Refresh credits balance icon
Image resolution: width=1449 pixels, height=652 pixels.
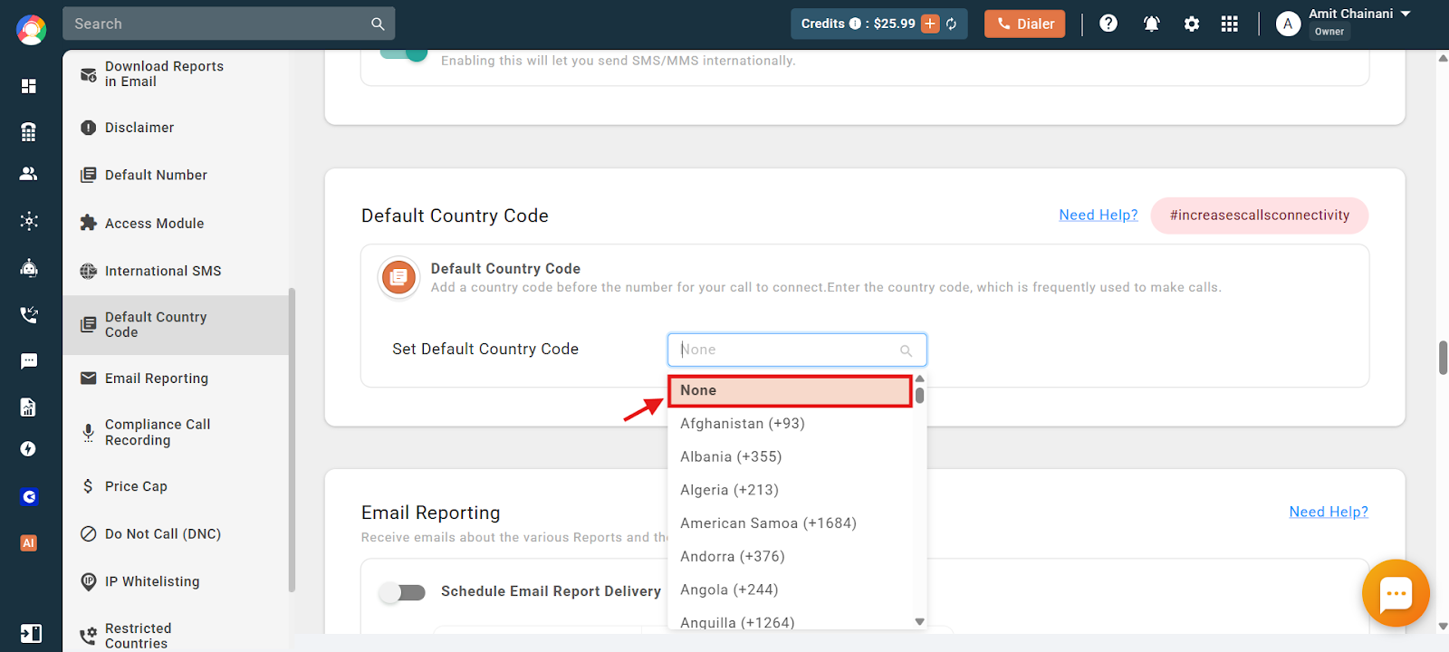click(952, 24)
